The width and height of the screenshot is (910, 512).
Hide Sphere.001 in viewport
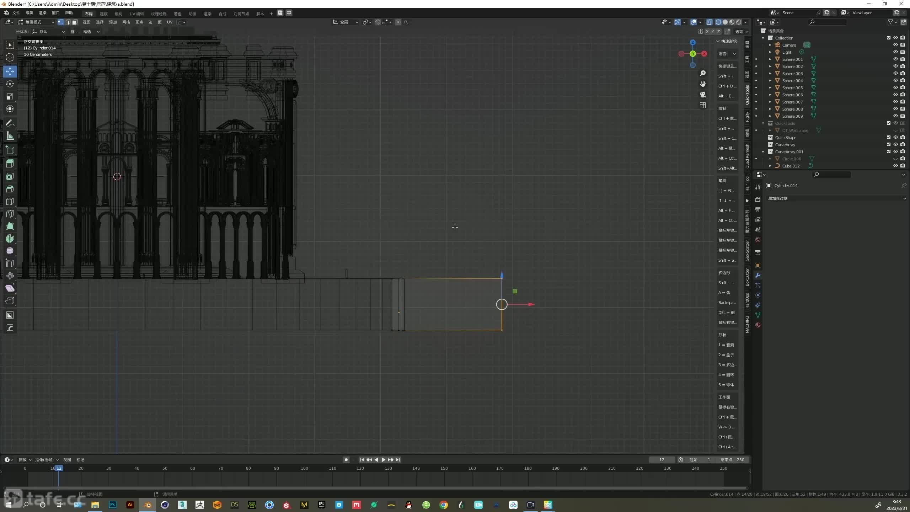pyautogui.click(x=895, y=59)
